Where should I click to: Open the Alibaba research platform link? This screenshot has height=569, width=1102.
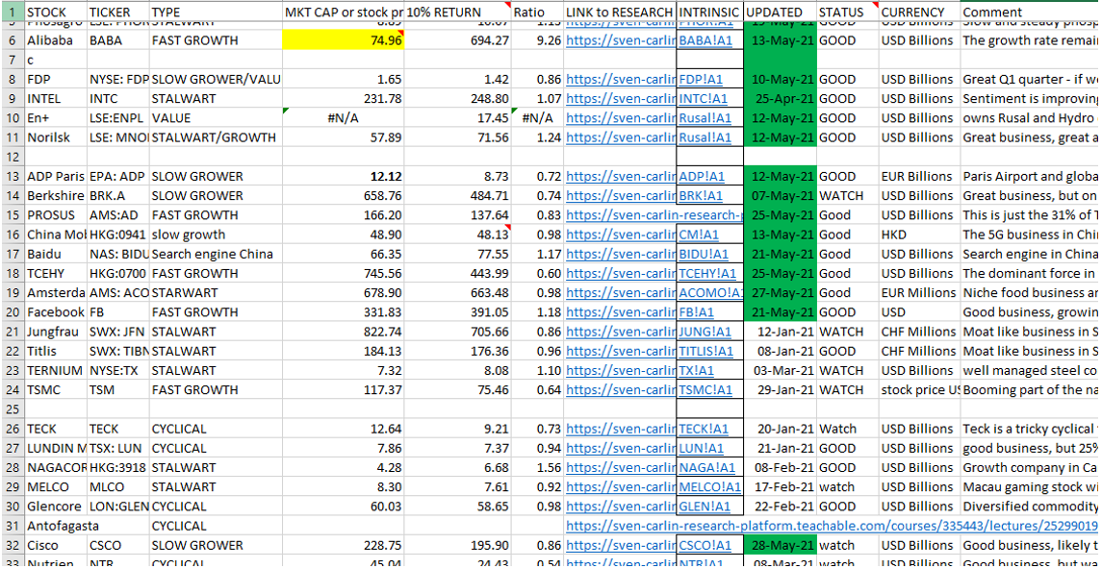pos(620,40)
